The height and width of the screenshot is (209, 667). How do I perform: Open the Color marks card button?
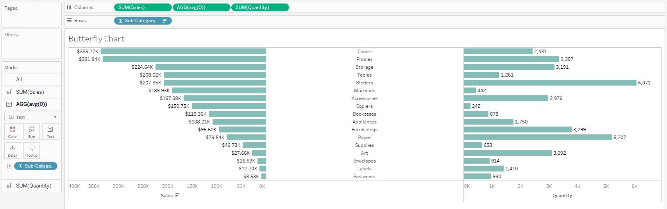13,132
